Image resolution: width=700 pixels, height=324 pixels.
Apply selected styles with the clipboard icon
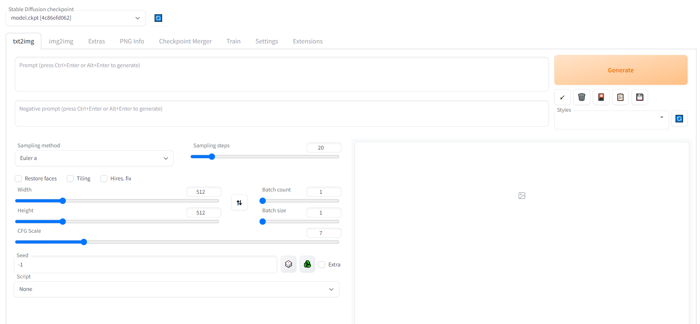pyautogui.click(x=620, y=97)
